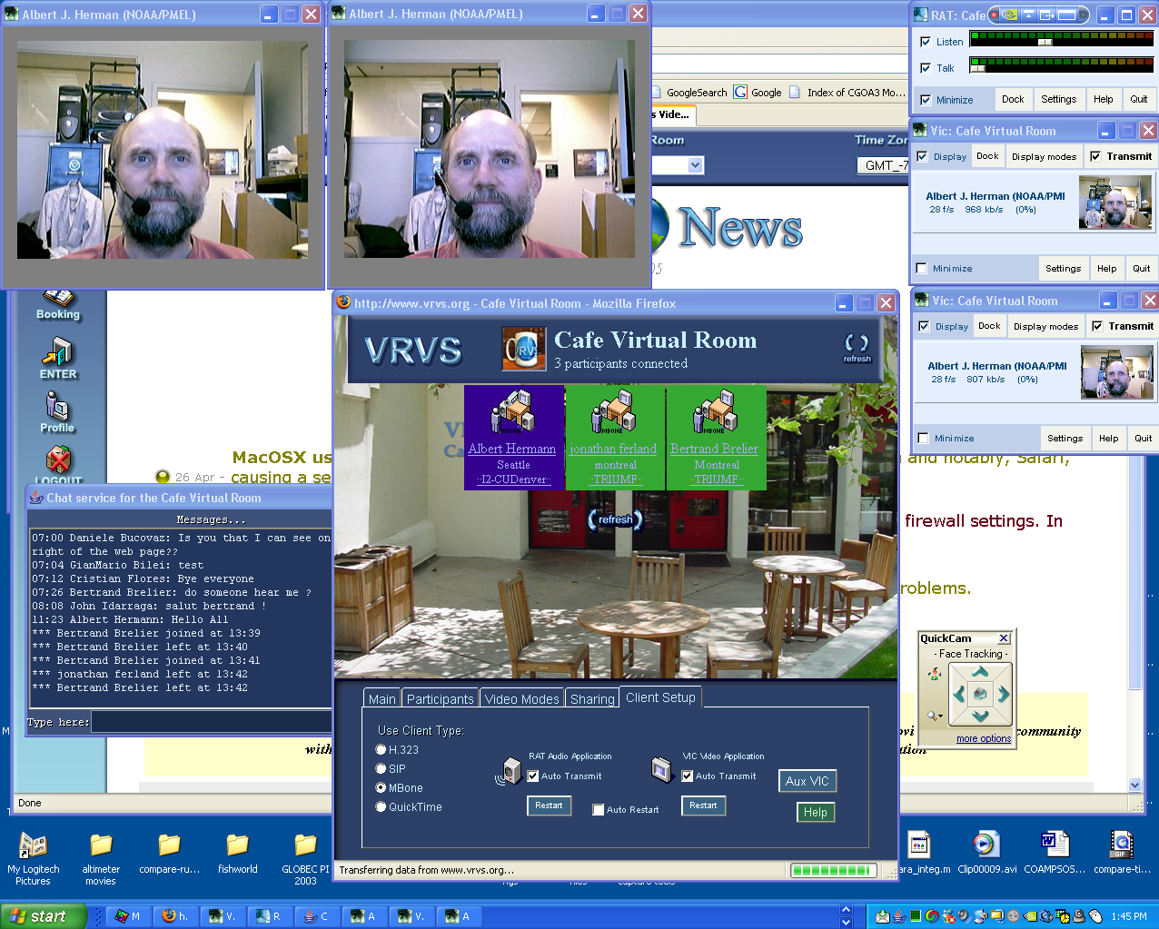Toggle the Talk checkbox in RAT

[x=926, y=68]
